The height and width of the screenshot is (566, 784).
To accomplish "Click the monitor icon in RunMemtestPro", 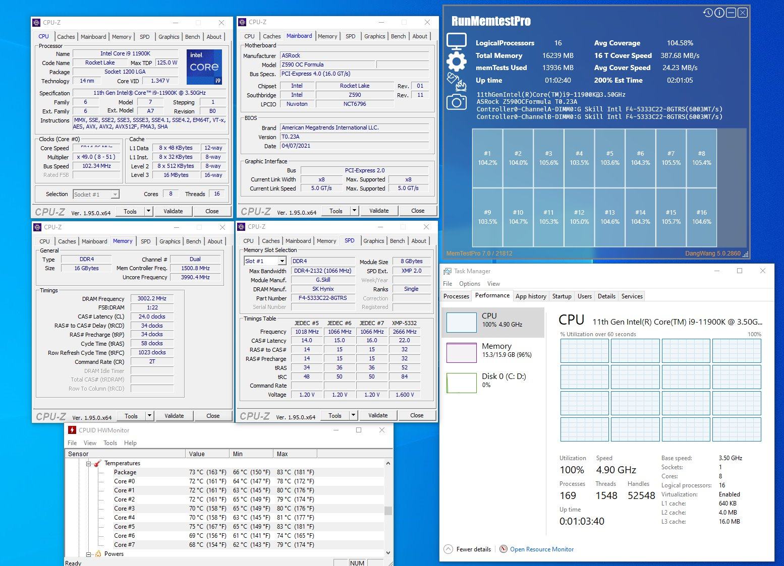I will (x=456, y=41).
